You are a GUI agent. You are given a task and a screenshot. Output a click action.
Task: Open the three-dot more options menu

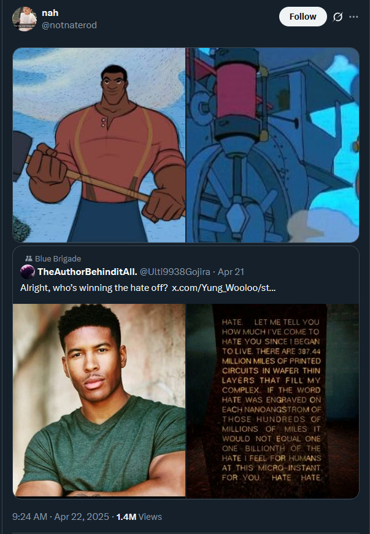[353, 17]
